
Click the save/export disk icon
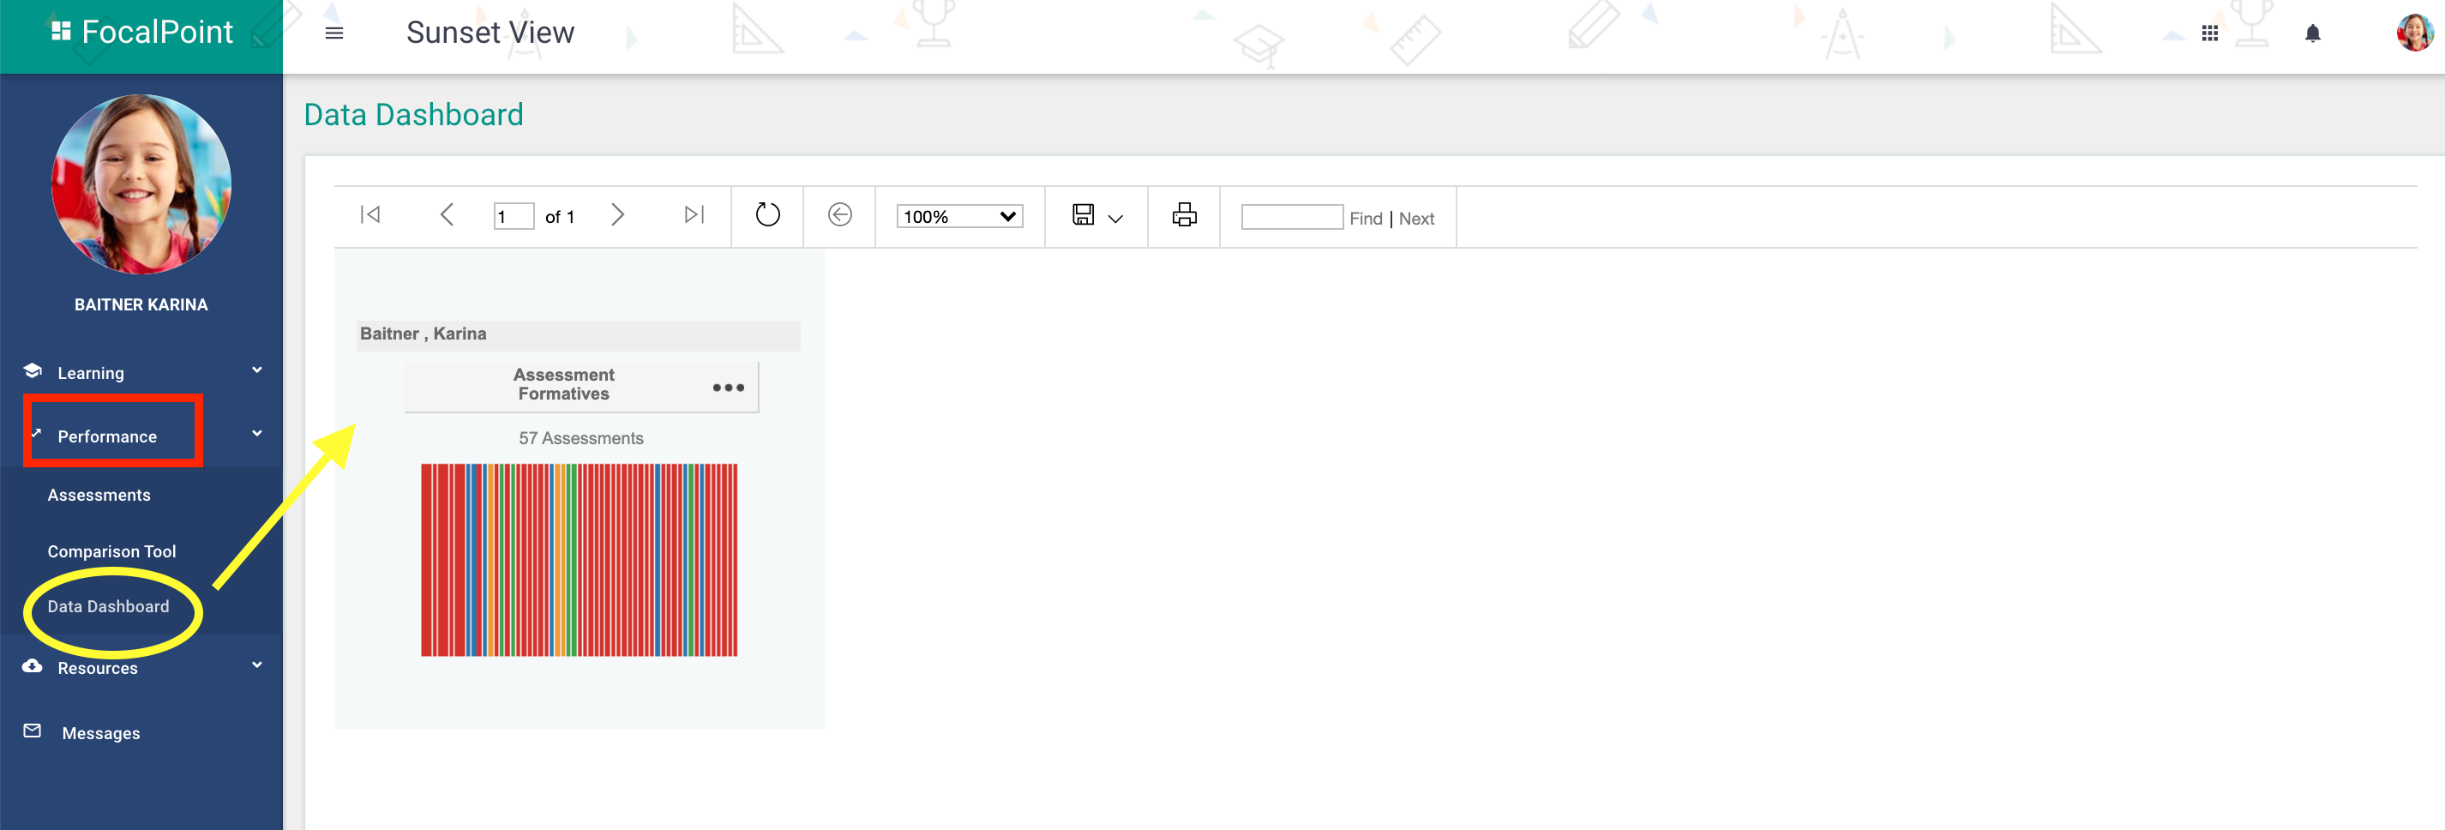tap(1083, 214)
